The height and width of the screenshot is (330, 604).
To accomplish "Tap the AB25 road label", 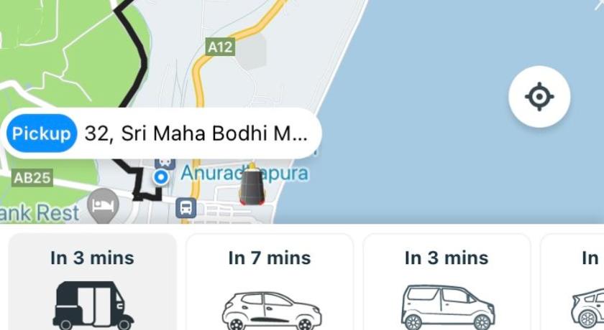I will coord(32,178).
